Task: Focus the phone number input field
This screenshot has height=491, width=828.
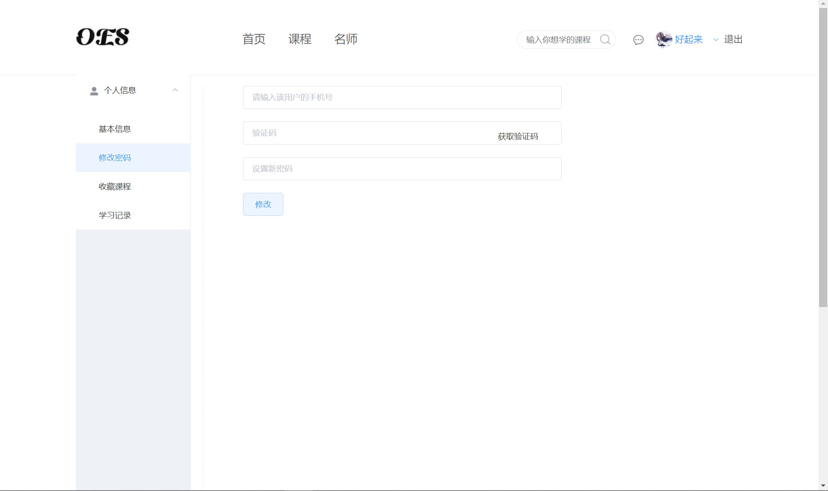Action: [x=402, y=97]
